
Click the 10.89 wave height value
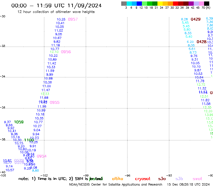[x=52, y=60]
